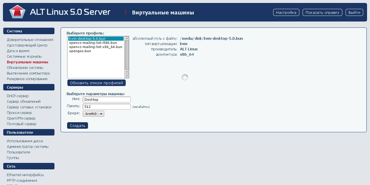Open Ethernet-интерфейсы link
The width and height of the screenshot is (370, 185).
(x=25, y=175)
